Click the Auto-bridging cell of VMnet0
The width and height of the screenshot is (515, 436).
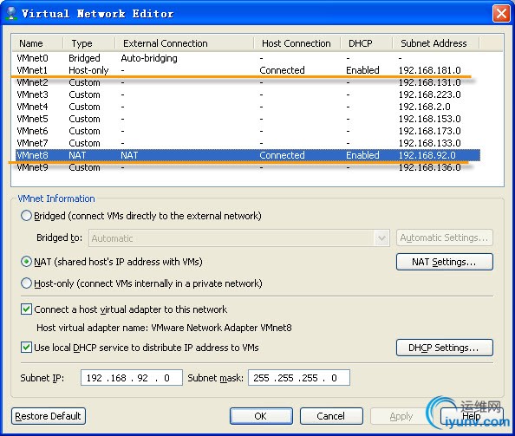(x=149, y=58)
